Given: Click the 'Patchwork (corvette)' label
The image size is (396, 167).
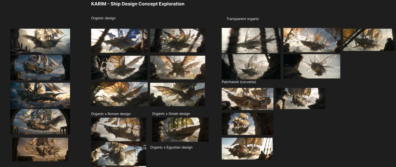Looking at the screenshot, I should tap(239, 82).
